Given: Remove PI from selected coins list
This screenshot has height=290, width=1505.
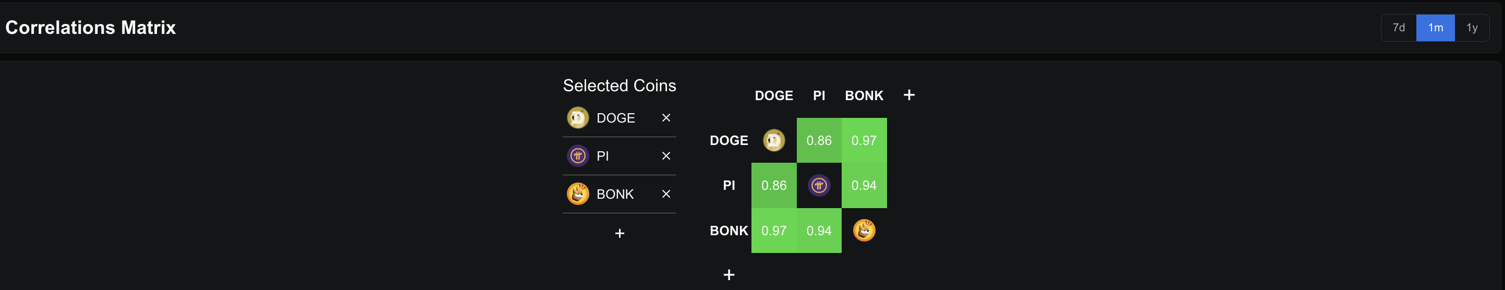Looking at the screenshot, I should point(665,156).
